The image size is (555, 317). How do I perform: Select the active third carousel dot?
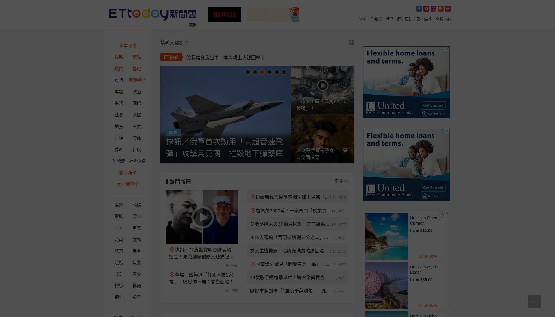coord(262,72)
